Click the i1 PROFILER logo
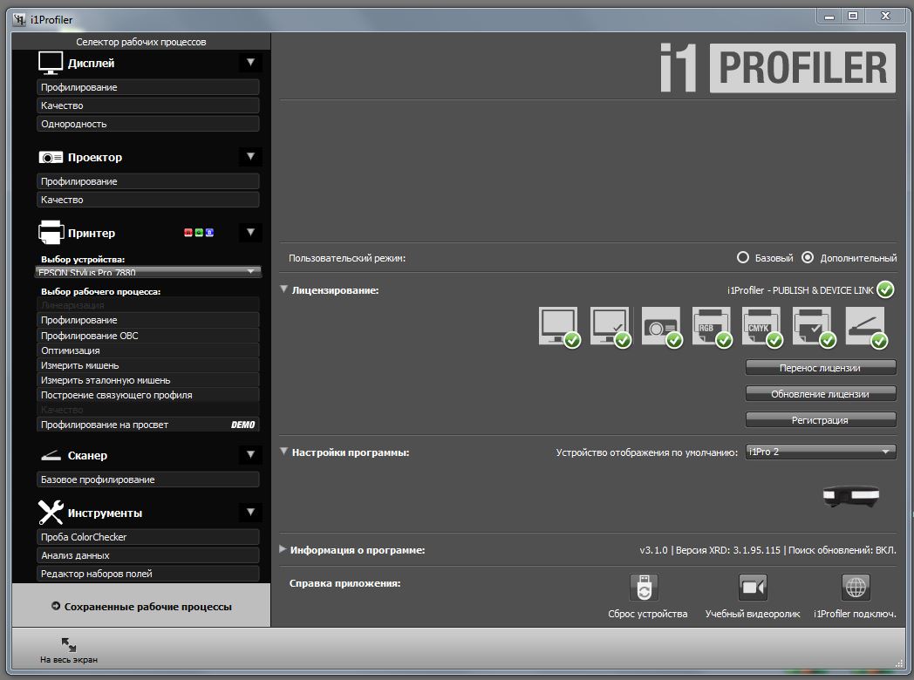Screen dimensions: 914x680 pyautogui.click(x=778, y=68)
